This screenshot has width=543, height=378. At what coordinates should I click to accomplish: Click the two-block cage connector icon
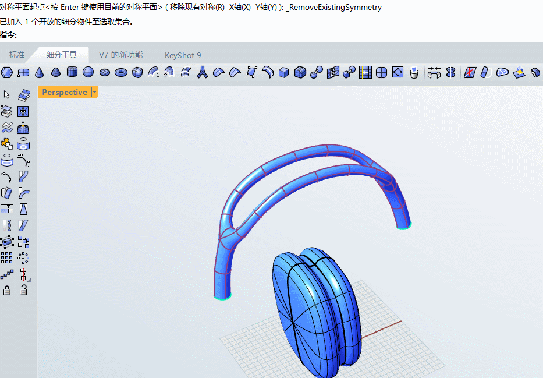click(x=349, y=72)
